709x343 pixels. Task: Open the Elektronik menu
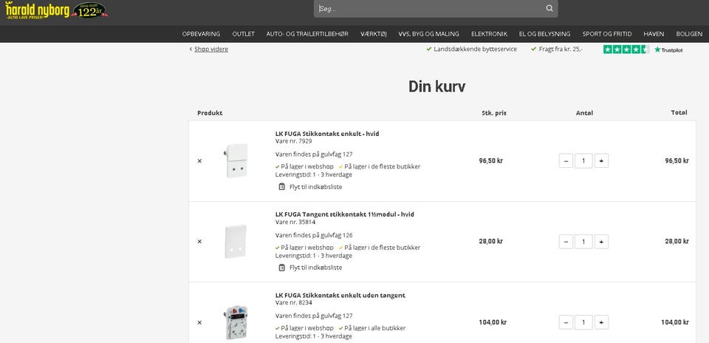pyautogui.click(x=489, y=34)
